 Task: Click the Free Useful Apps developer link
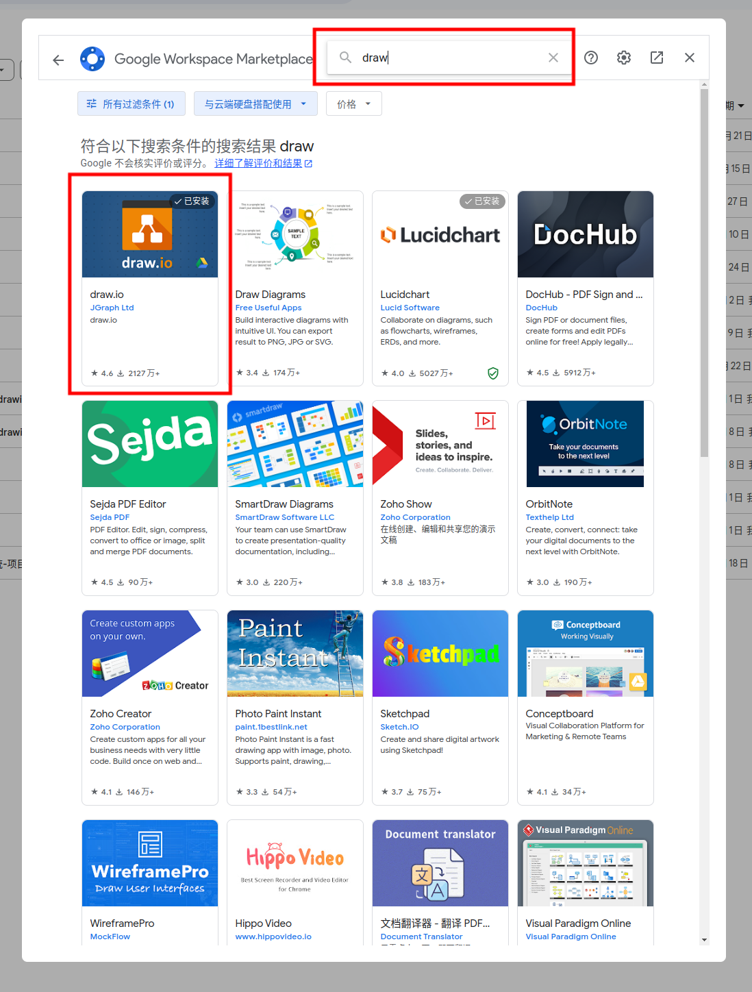tap(268, 308)
